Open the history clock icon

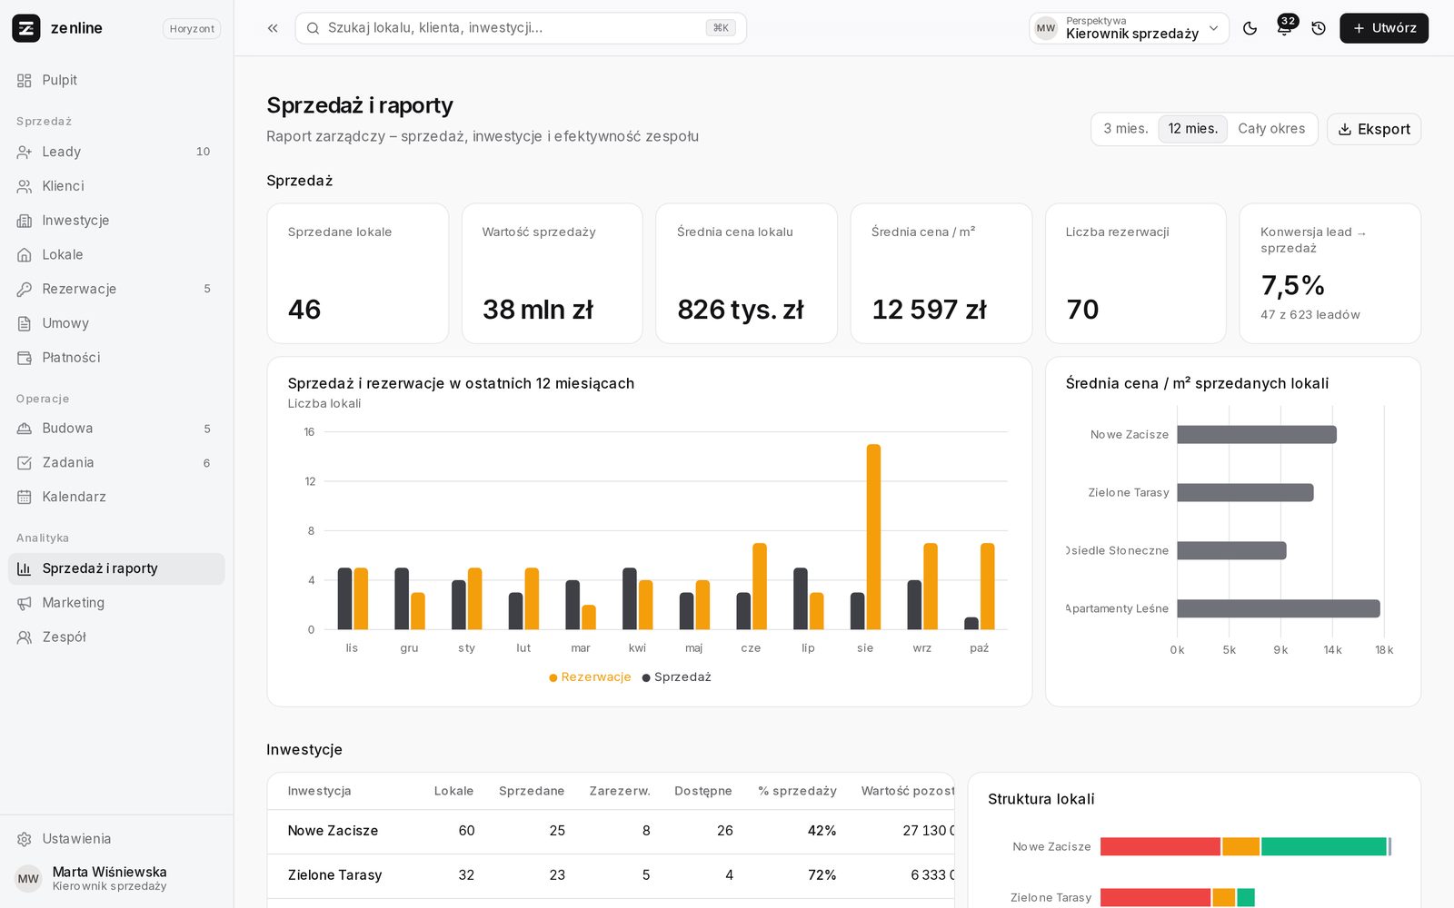(1319, 28)
